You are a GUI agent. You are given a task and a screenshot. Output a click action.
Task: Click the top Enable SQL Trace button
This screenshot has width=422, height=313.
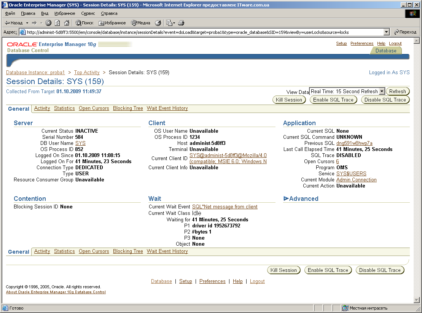(333, 100)
